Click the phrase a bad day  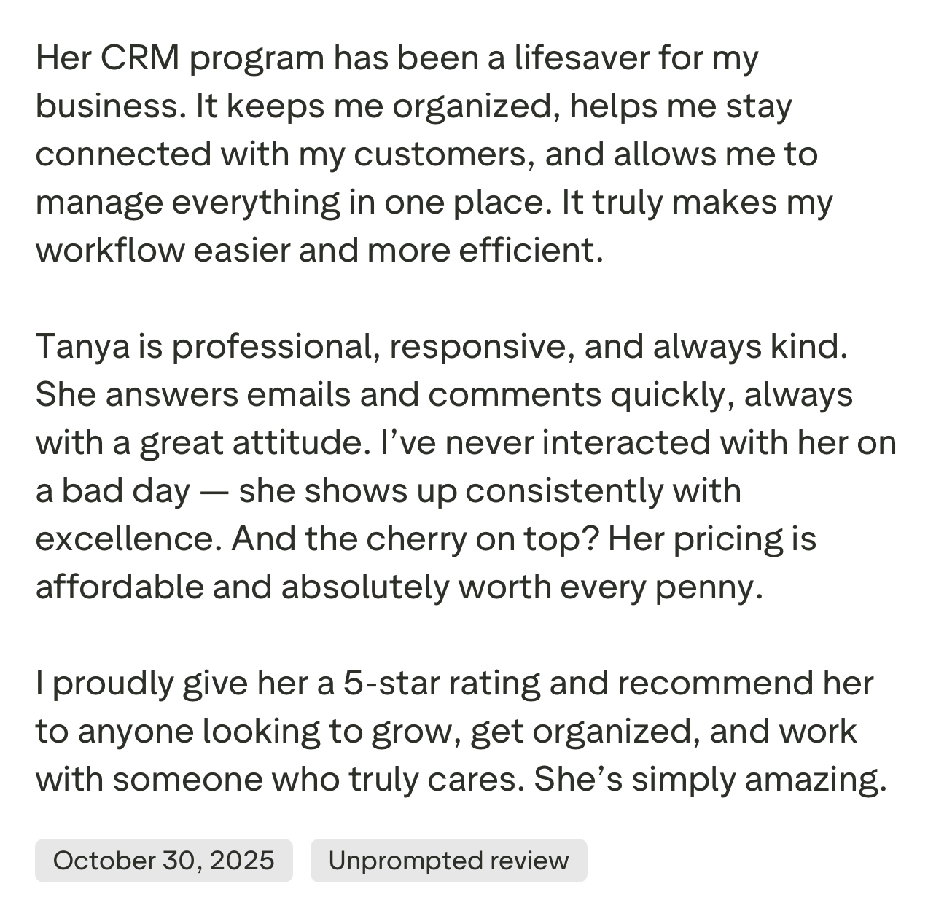pos(113,491)
